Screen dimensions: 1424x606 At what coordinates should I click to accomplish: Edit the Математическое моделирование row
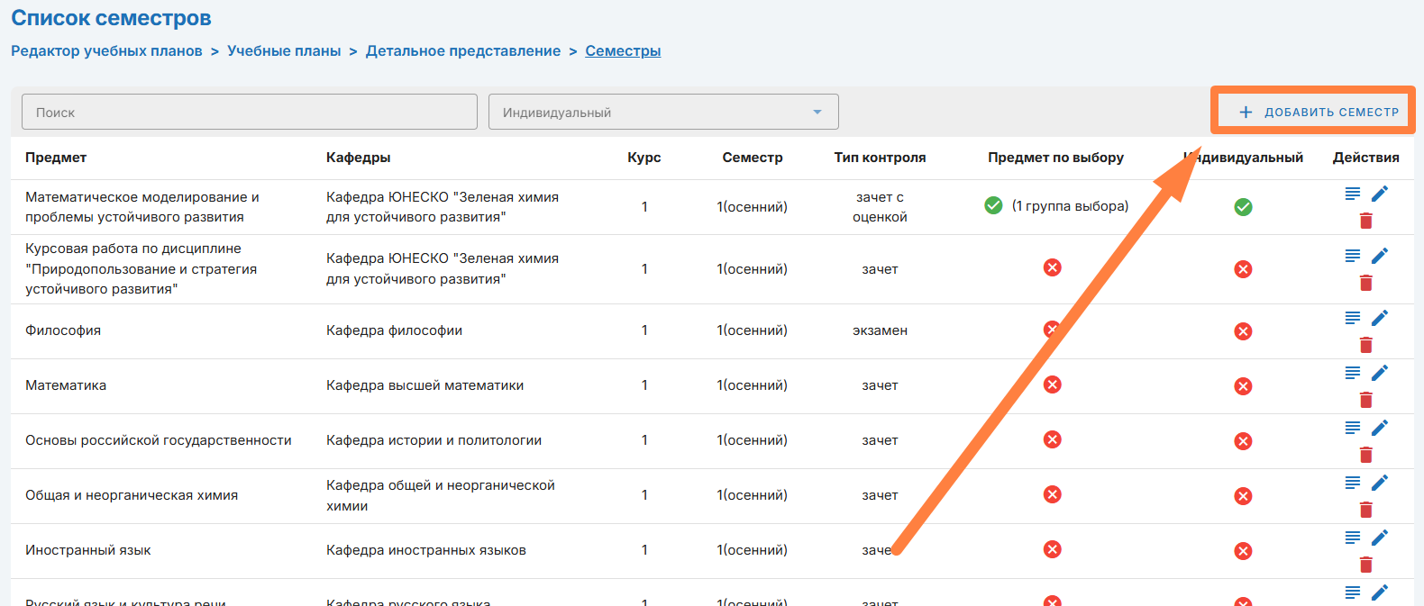pos(1380,194)
